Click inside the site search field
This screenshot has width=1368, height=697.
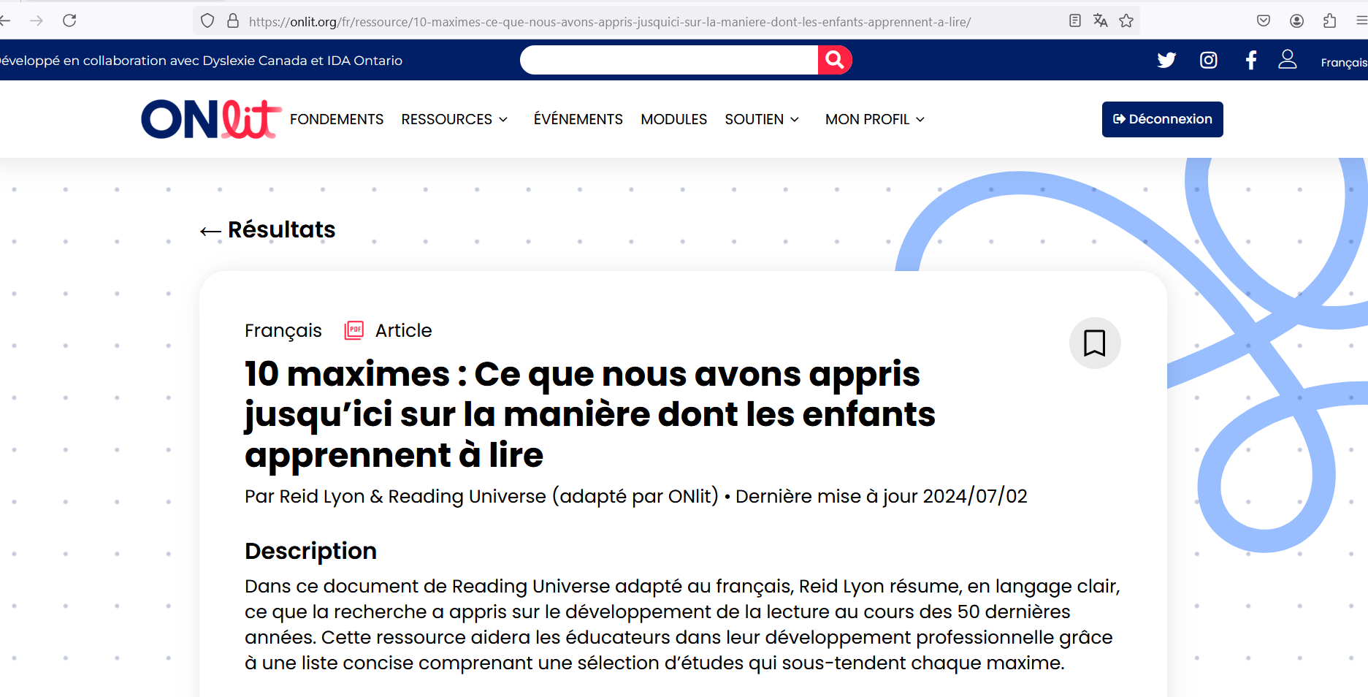669,60
